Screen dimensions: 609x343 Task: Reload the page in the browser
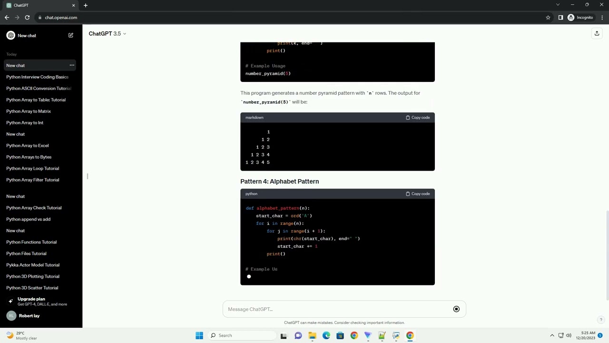coord(27,18)
